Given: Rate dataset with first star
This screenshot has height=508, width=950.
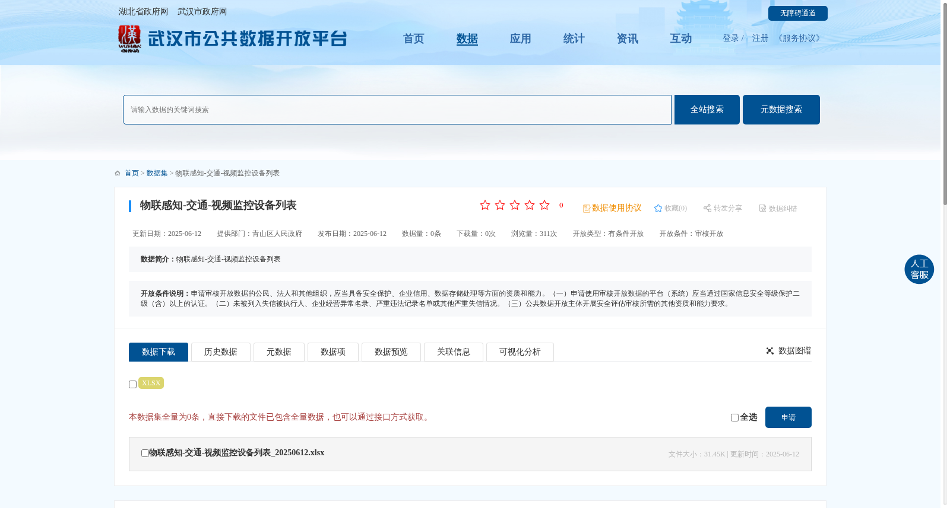Looking at the screenshot, I should [x=485, y=205].
